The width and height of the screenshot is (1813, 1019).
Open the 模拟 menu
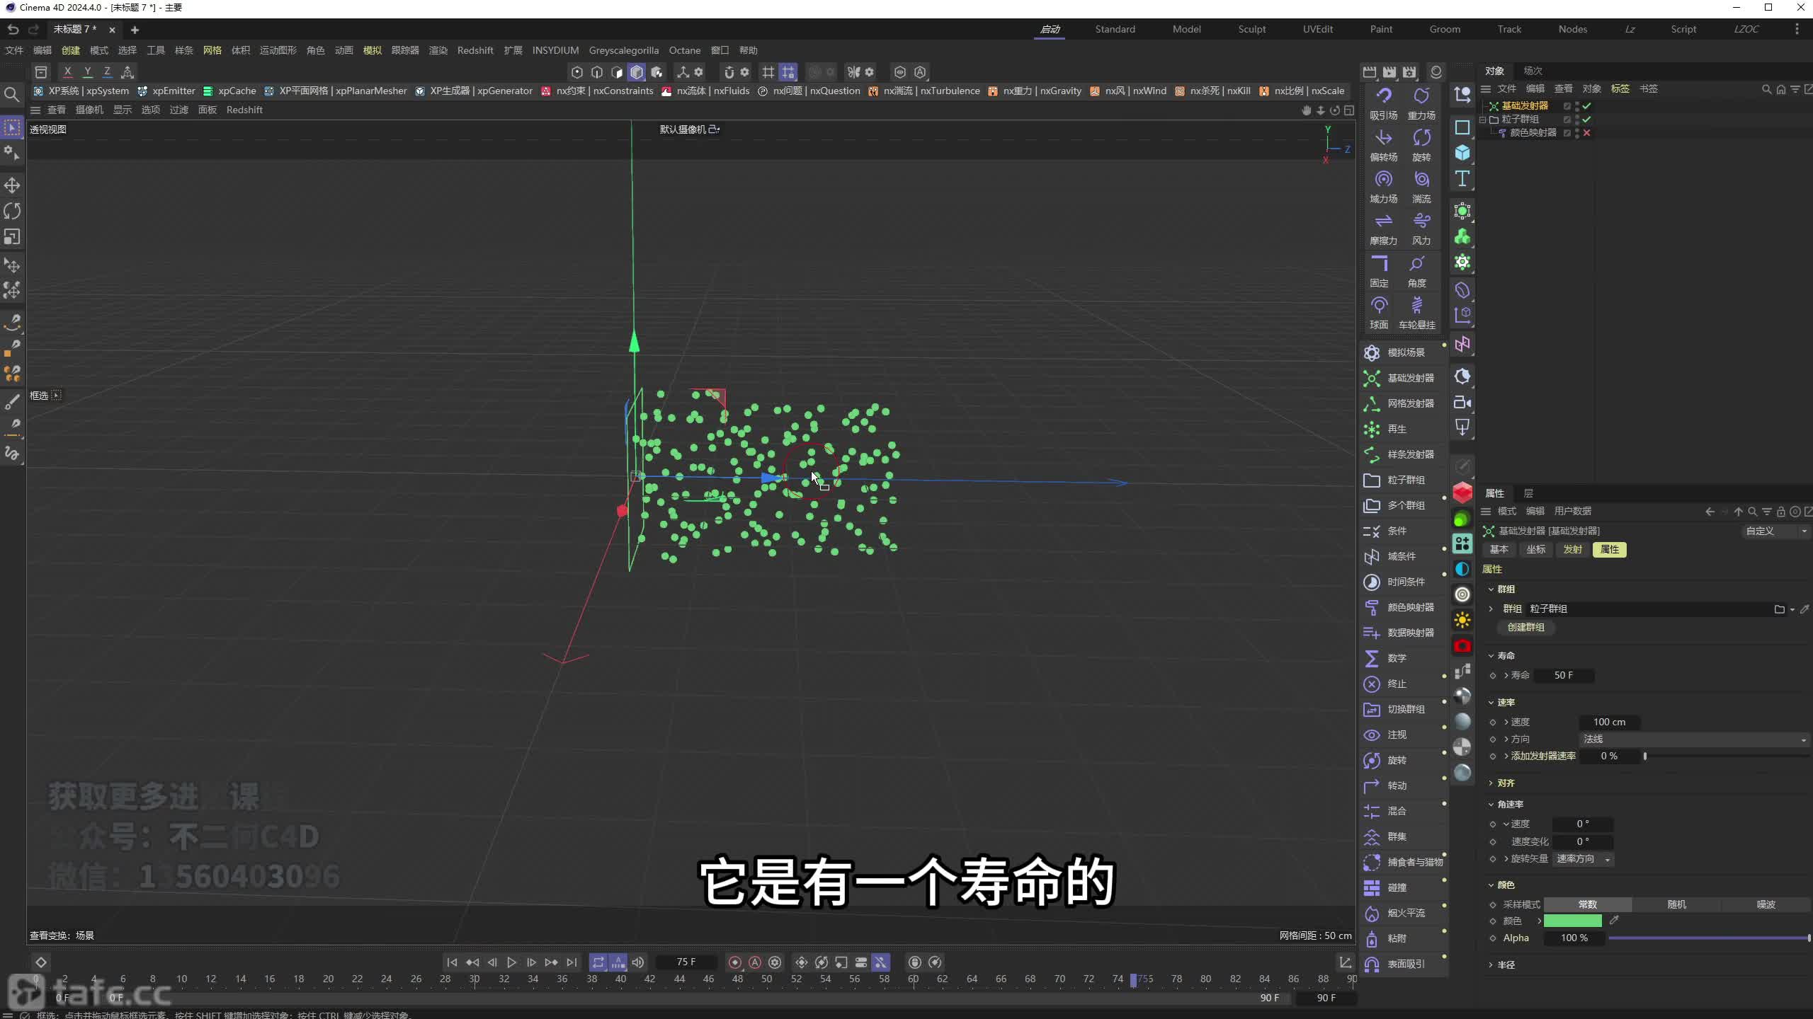(x=372, y=50)
